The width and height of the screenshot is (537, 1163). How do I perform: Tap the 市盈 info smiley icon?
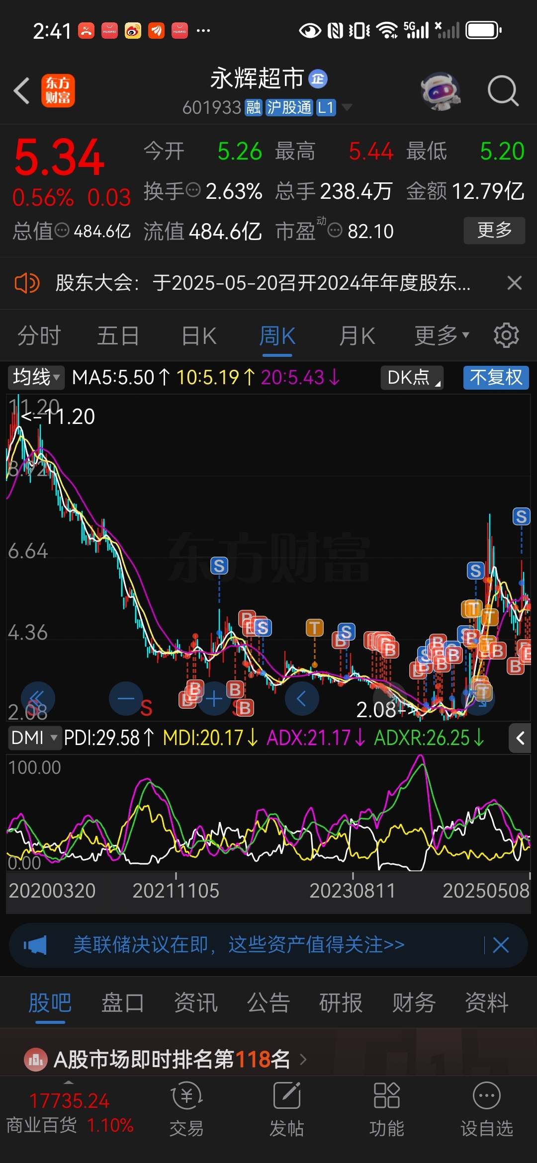[x=335, y=230]
